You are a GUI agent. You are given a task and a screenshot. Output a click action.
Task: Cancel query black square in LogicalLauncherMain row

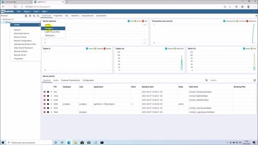point(48,112)
